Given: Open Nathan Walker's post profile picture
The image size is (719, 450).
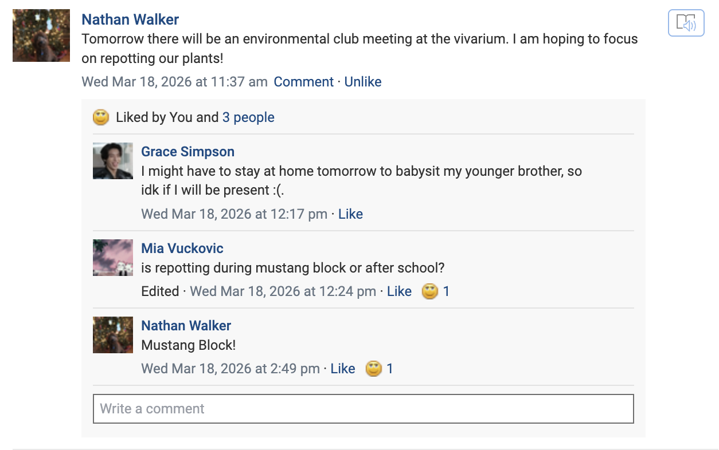Looking at the screenshot, I should coord(41,35).
